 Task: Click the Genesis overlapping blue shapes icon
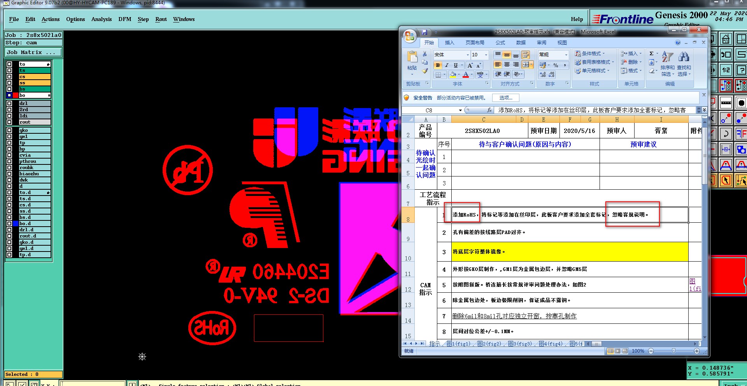pyautogui.click(x=741, y=149)
